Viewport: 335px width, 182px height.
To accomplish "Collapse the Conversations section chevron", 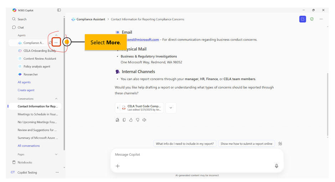I will [x=56, y=99].
